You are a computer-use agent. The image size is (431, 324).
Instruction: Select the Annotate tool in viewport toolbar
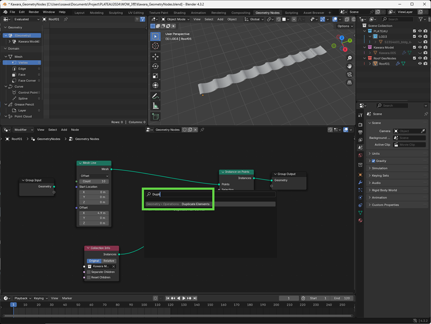[155, 96]
